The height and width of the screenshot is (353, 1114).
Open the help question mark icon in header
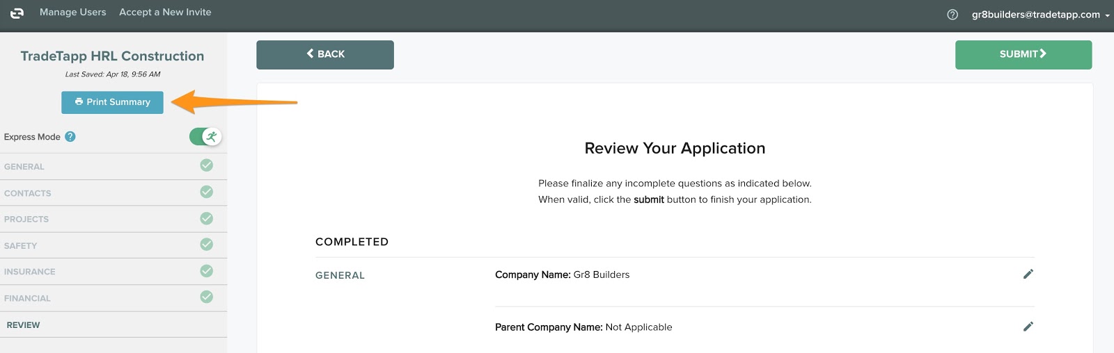click(x=952, y=15)
